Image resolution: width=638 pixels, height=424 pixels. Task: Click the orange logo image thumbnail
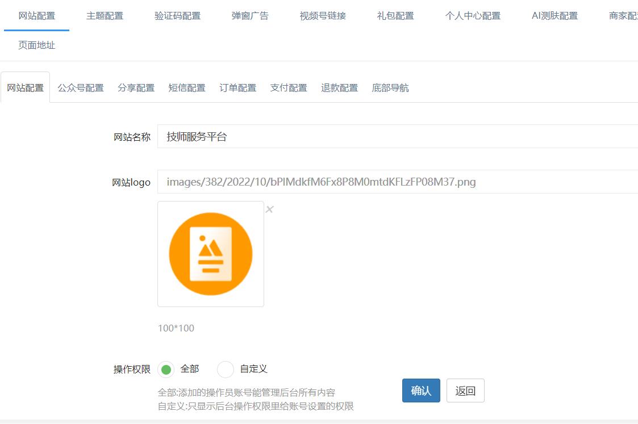coord(211,254)
